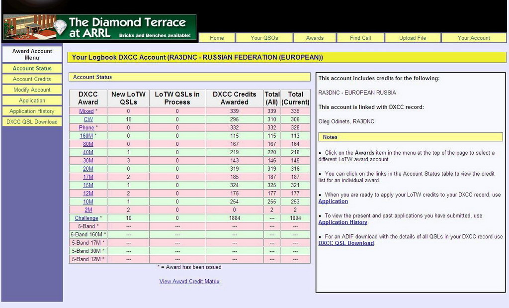
Task: Open Modify Account in the sidebar menu
Action: pos(32,90)
